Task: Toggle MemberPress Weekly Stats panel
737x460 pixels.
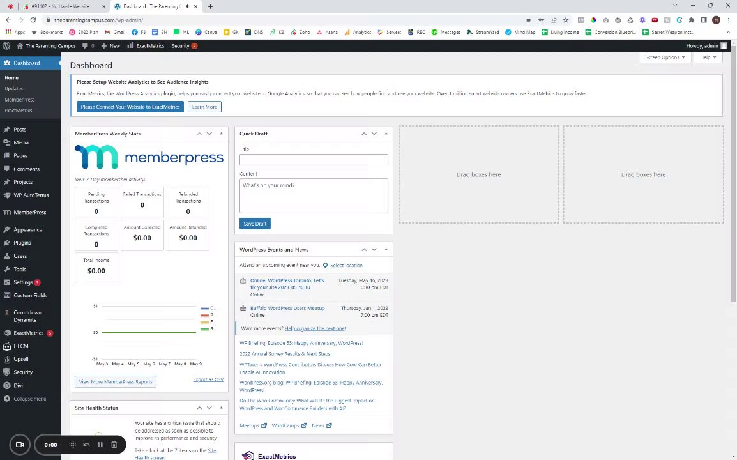Action: (x=222, y=134)
